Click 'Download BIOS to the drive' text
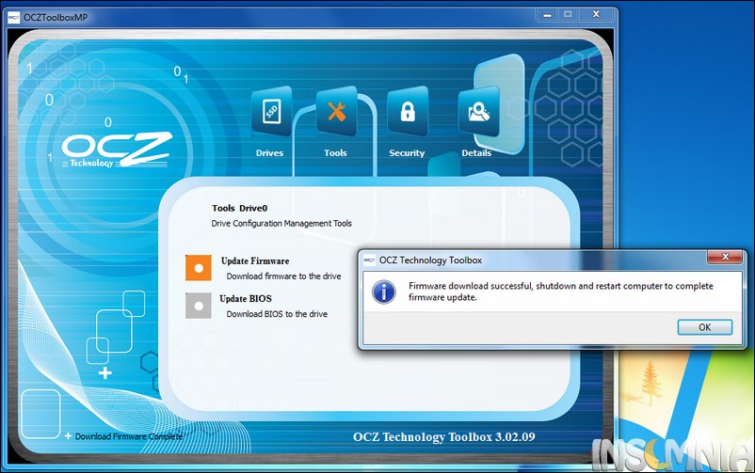Screen dimensions: 755x473 (x=277, y=314)
